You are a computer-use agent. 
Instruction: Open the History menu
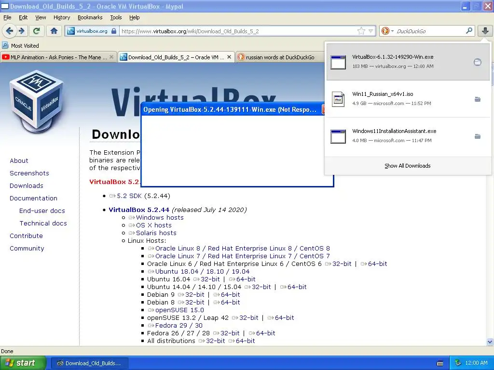click(62, 17)
